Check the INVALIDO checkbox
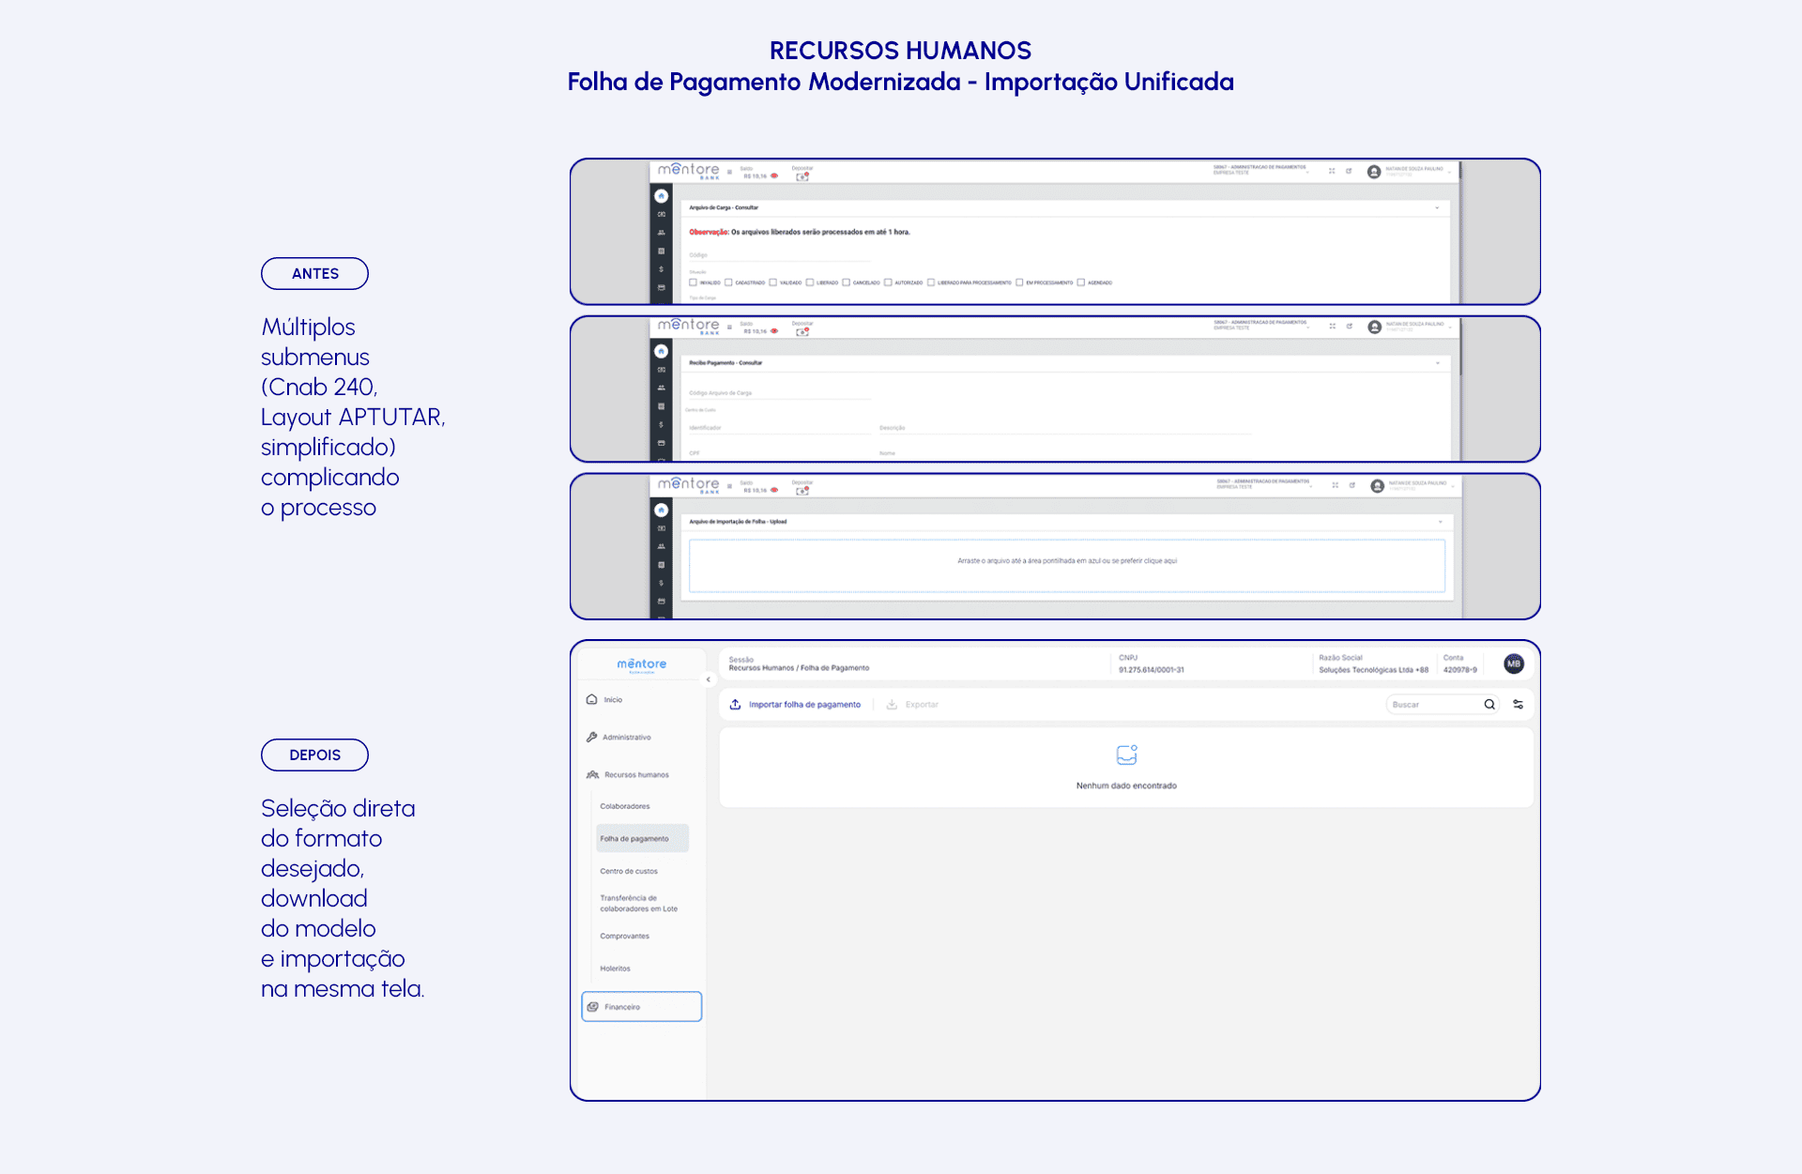The image size is (1802, 1174). [x=693, y=282]
